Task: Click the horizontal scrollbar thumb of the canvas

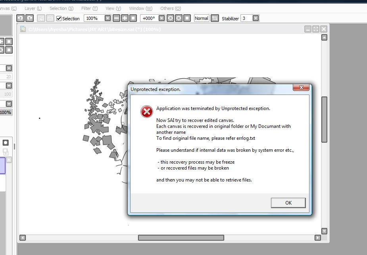Action: pyautogui.click(x=181, y=238)
